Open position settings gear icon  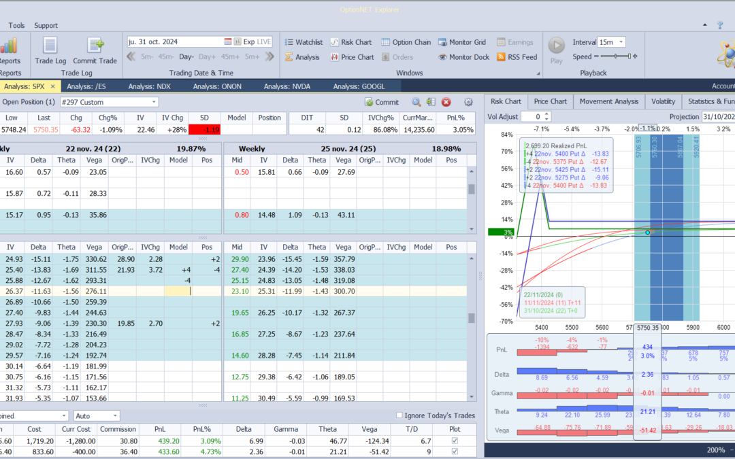click(468, 102)
